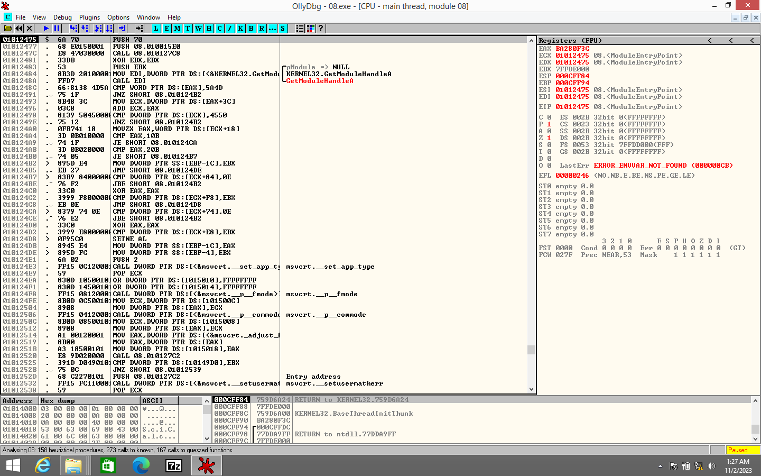Show Log window with L button

coord(156,29)
